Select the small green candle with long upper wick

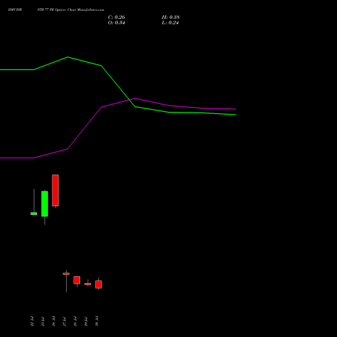(x=34, y=214)
